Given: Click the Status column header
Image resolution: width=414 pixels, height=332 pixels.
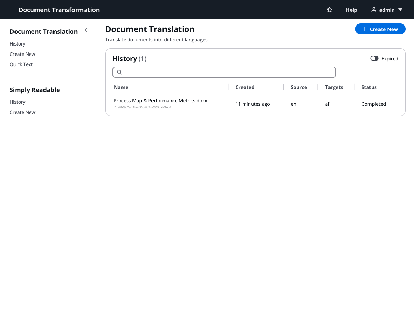Looking at the screenshot, I should pos(369,87).
